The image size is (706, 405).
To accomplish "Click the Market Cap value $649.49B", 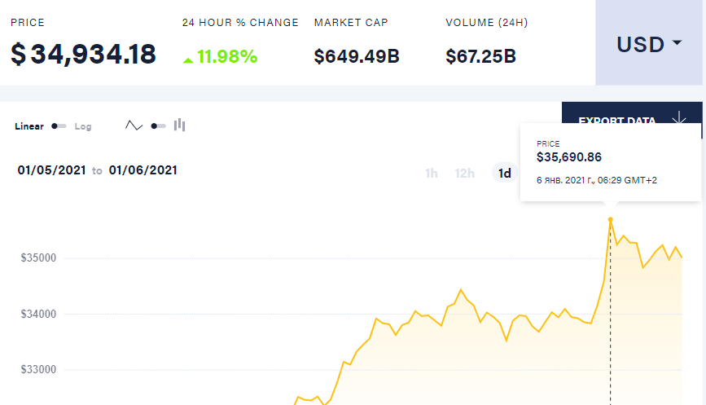I will (357, 56).
